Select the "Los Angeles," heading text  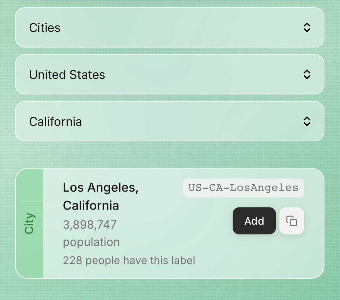(101, 187)
